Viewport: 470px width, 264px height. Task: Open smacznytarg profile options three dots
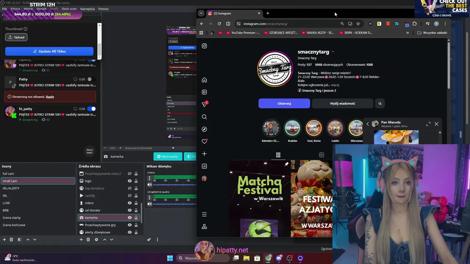pyautogui.click(x=333, y=52)
